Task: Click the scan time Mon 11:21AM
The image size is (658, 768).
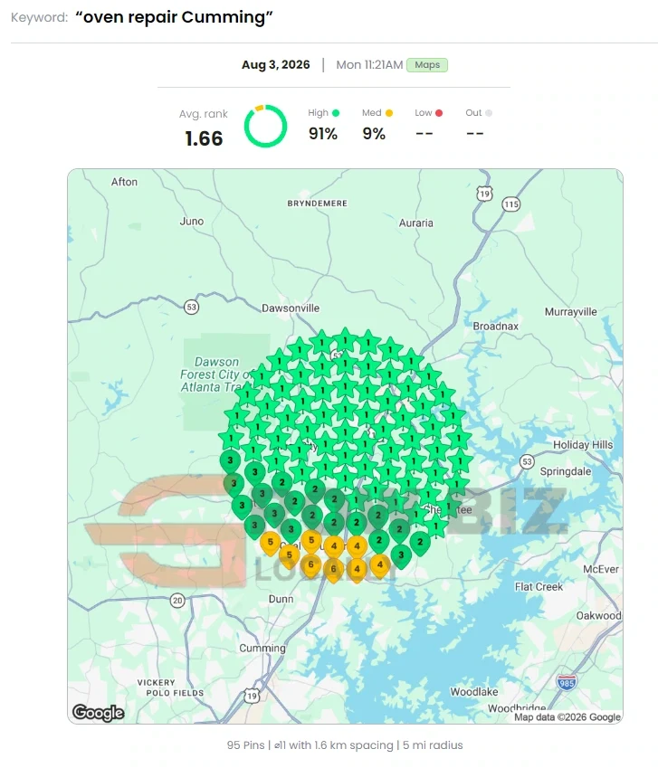Action: pyautogui.click(x=369, y=64)
